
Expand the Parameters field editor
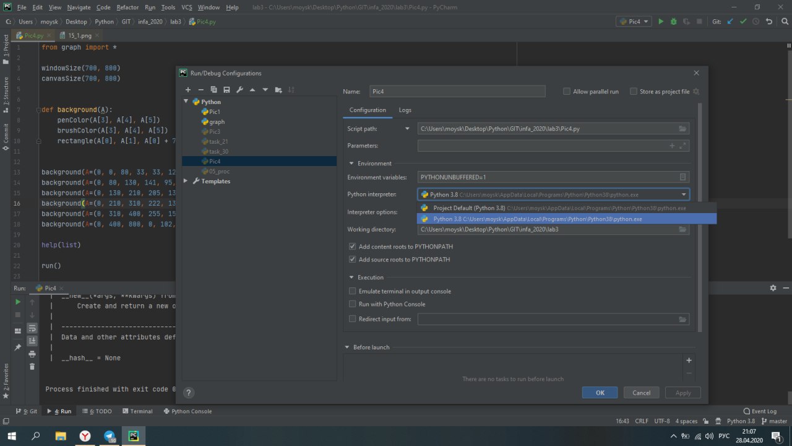tap(683, 146)
